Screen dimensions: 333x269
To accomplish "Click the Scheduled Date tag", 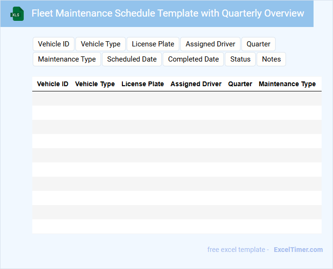I will point(132,59).
